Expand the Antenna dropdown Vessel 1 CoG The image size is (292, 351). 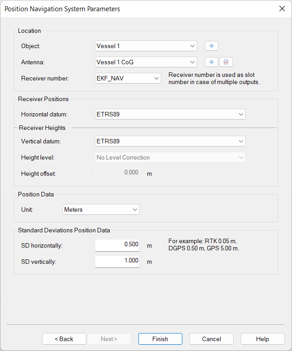tap(146, 62)
